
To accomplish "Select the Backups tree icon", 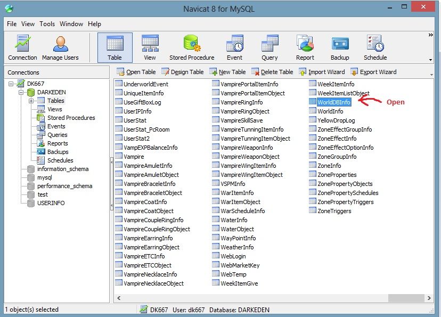I will pyautogui.click(x=41, y=152).
